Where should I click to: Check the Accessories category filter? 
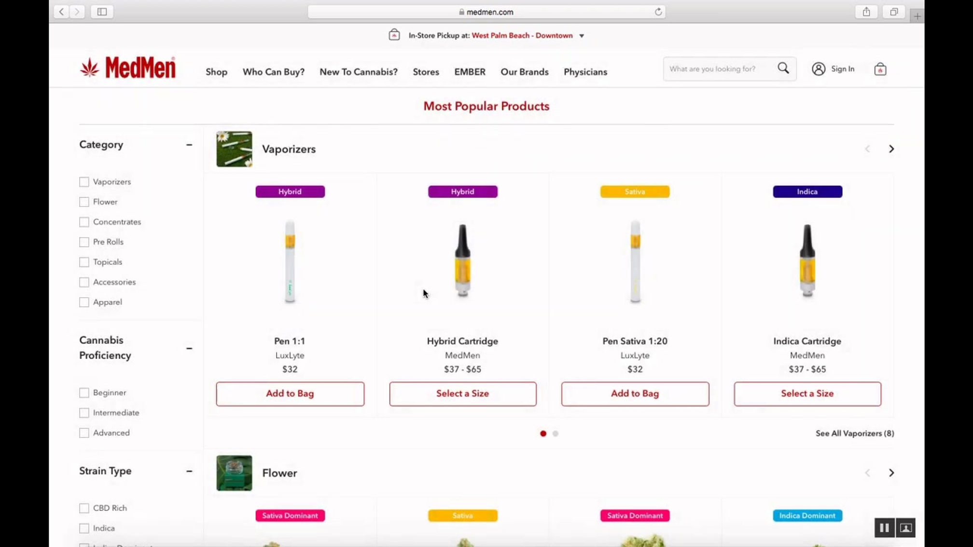[84, 282]
